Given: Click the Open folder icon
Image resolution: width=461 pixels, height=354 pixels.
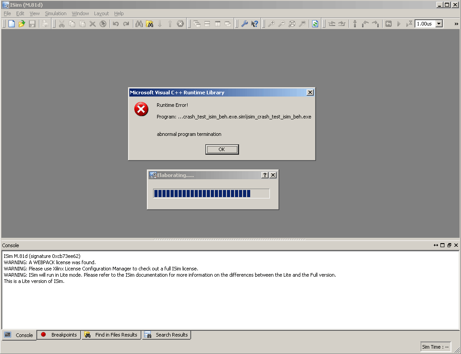Looking at the screenshot, I should pos(22,24).
